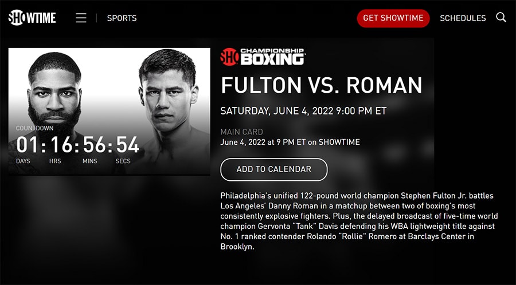
Task: Open the hamburger navigation menu
Action: coord(81,18)
